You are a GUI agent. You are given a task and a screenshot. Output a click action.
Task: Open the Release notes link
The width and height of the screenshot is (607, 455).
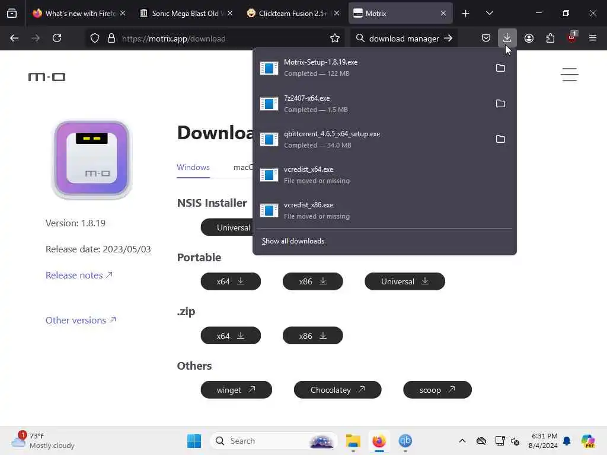(79, 275)
